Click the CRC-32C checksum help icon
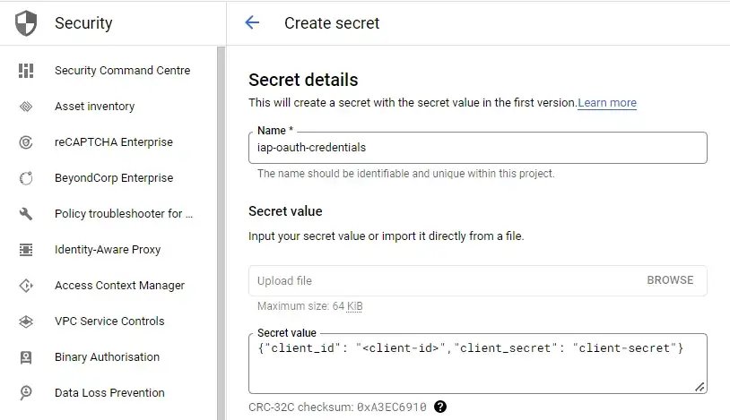Viewport: 730px width, 420px height. 440,407
